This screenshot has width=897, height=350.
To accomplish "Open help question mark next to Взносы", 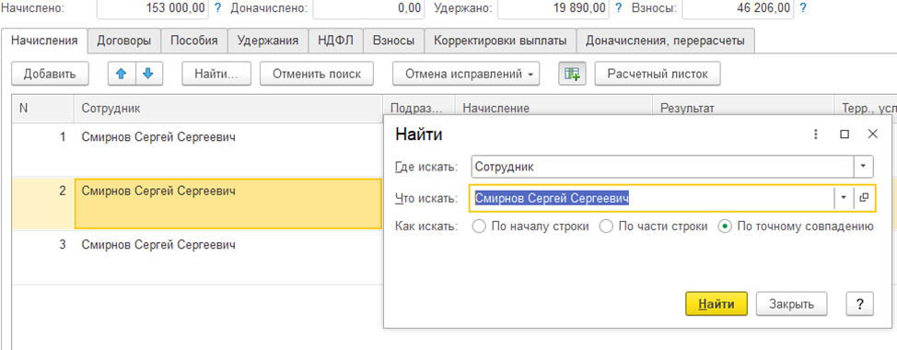I will point(803,8).
